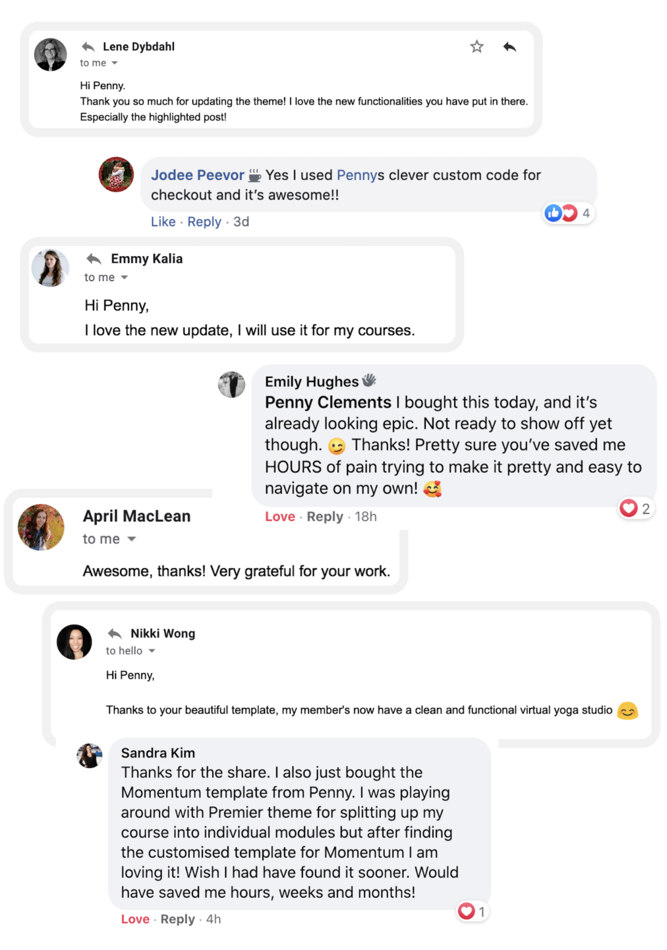This screenshot has width=667, height=950.
Task: Click small reply icon left of Lene Dybdahl
Action: 88,46
